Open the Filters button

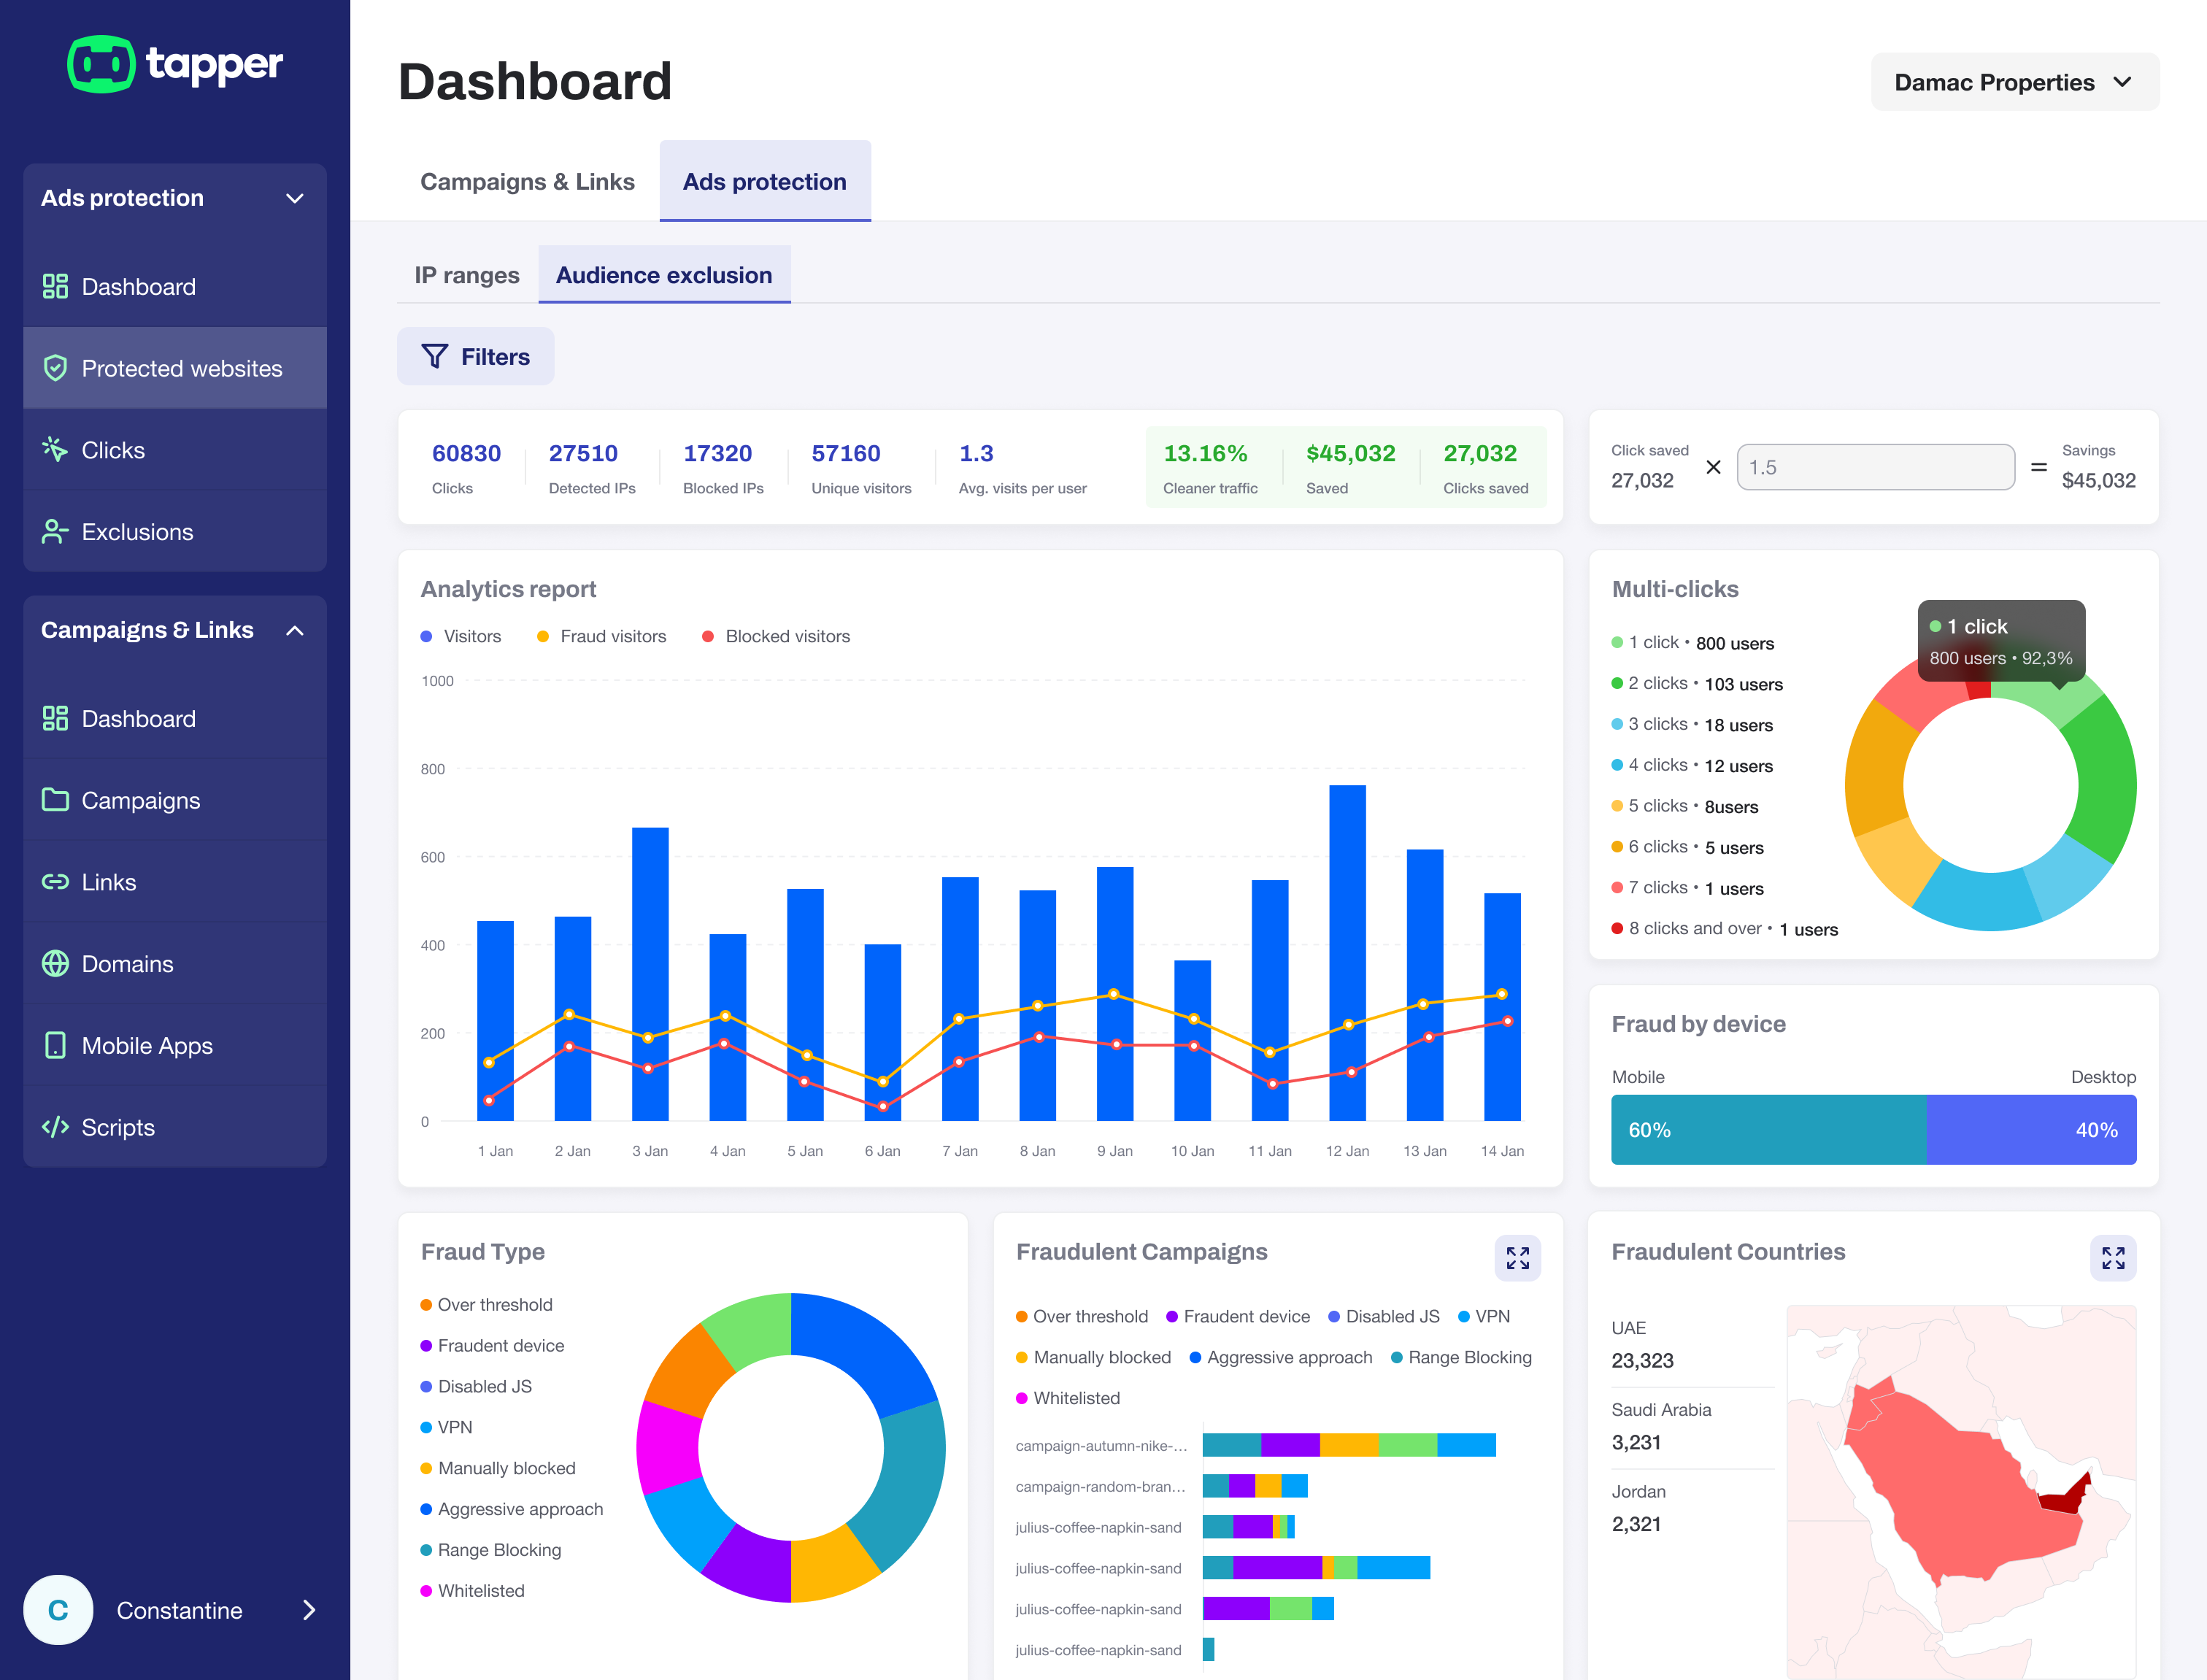click(476, 357)
